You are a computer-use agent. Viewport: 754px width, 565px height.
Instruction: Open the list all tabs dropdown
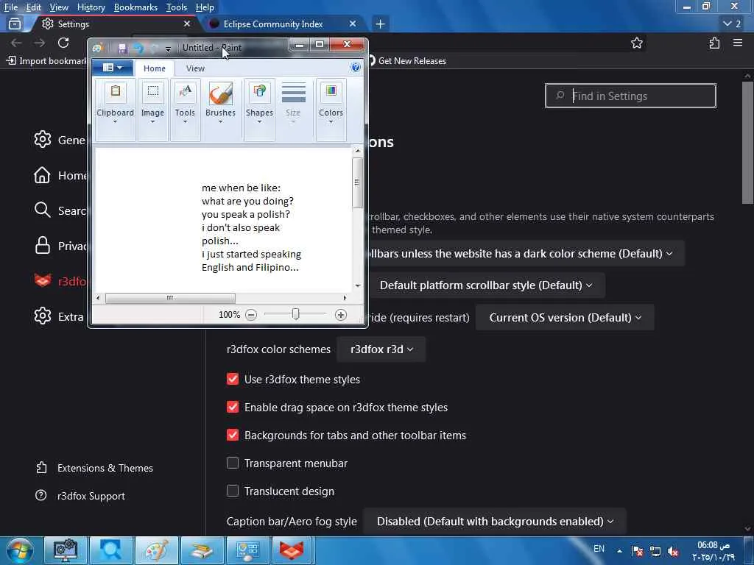[733, 24]
